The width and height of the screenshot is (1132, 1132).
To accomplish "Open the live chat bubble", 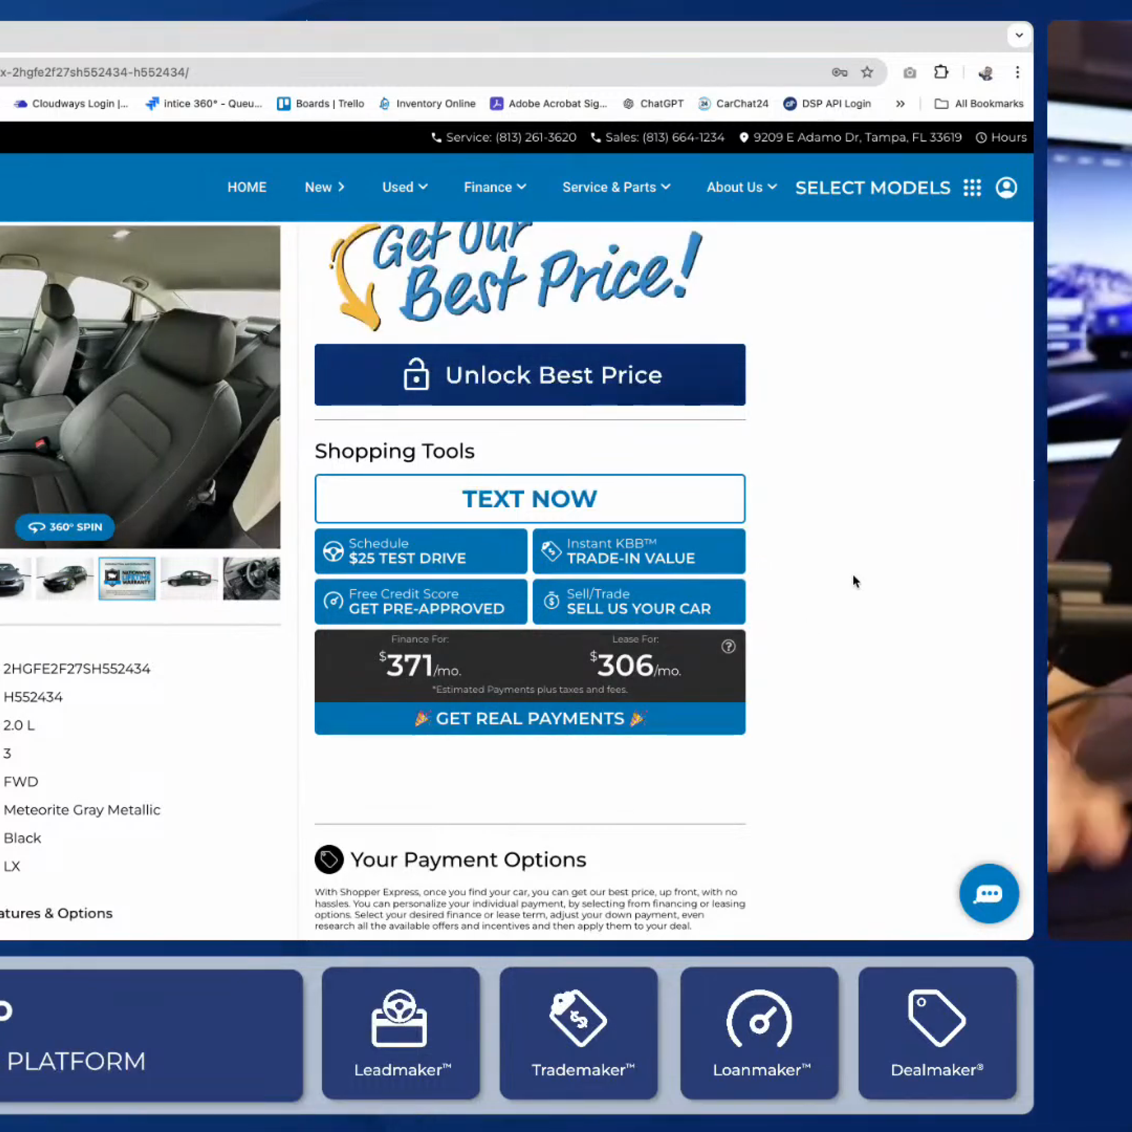I will click(x=989, y=894).
